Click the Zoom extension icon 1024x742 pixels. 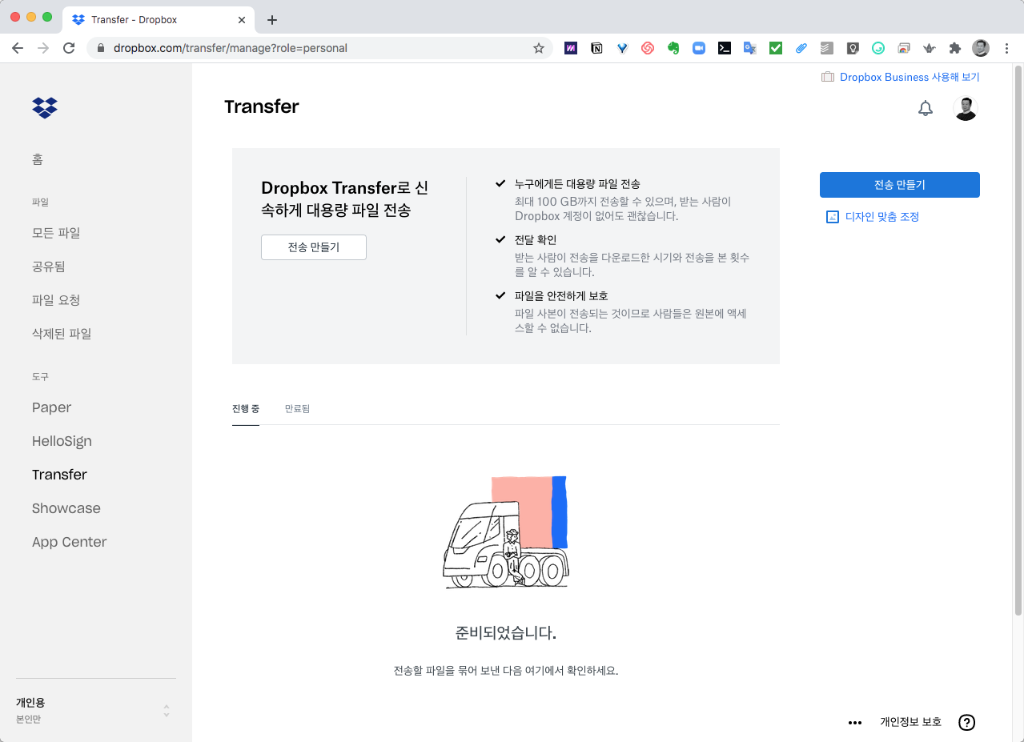[699, 48]
